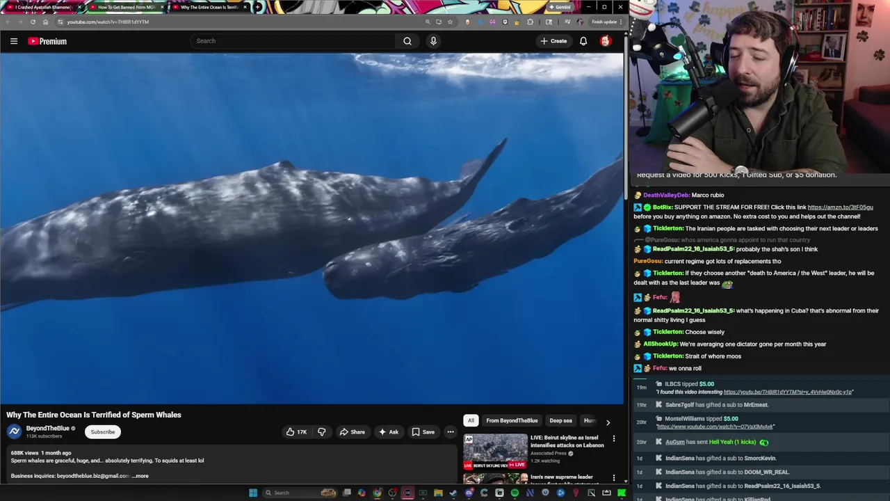Open the YouTube account avatar menu
Image resolution: width=890 pixels, height=501 pixels.
(x=606, y=41)
